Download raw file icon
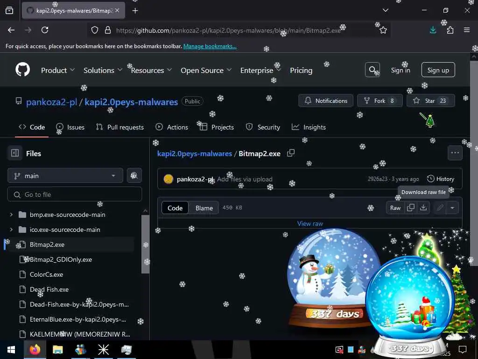The image size is (478, 359). coord(423,208)
